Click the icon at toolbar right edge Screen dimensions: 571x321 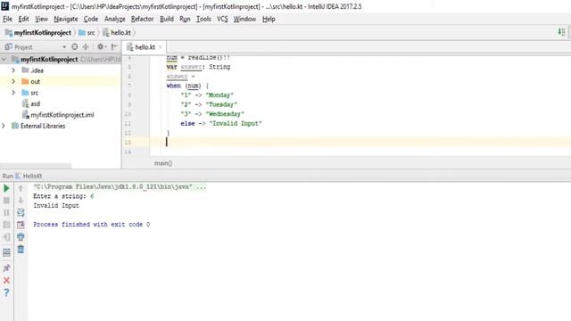coord(561,32)
